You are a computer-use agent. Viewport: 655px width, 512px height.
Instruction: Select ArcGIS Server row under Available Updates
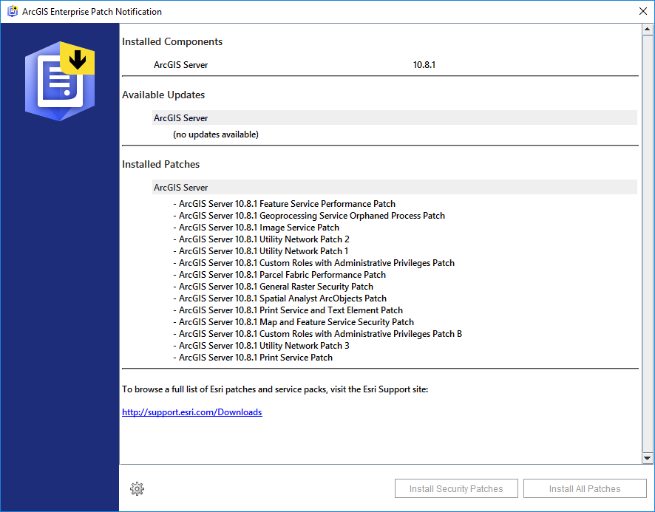pos(395,117)
